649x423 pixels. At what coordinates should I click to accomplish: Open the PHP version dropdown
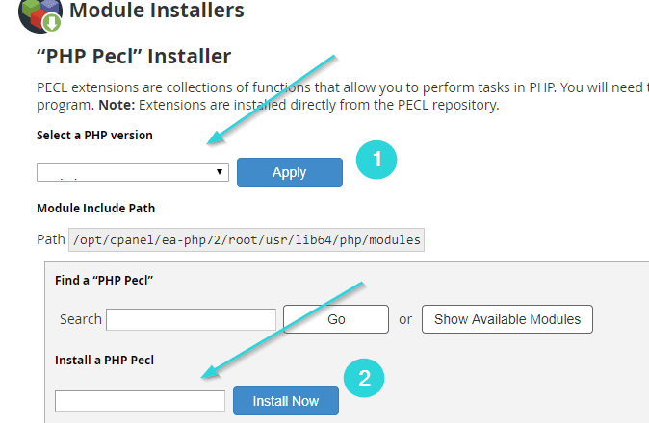133,172
